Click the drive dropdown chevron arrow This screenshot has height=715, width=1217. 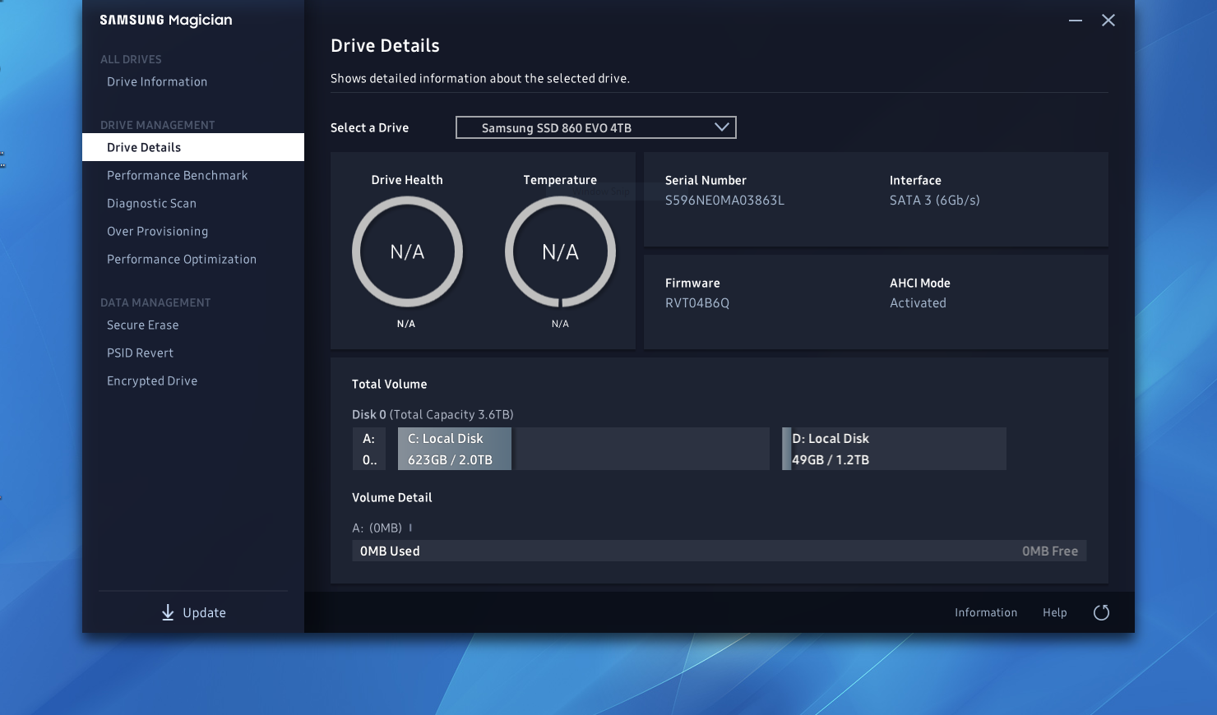point(721,127)
